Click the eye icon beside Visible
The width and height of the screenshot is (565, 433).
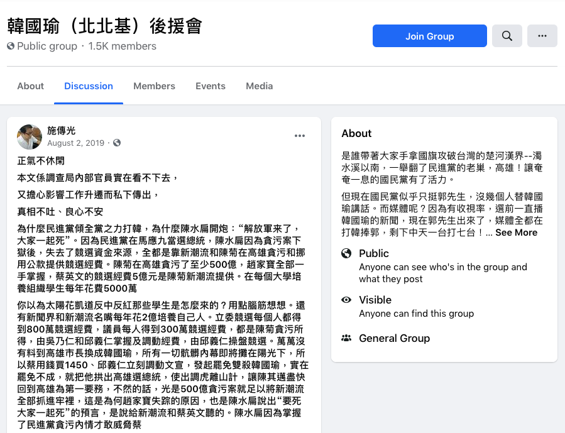click(346, 300)
